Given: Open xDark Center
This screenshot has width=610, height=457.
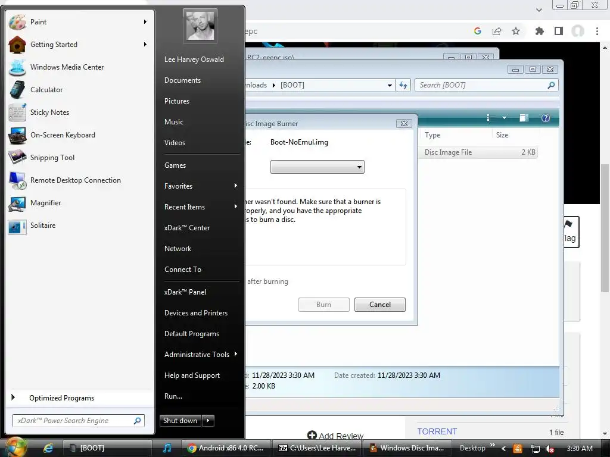Looking at the screenshot, I should 186,228.
